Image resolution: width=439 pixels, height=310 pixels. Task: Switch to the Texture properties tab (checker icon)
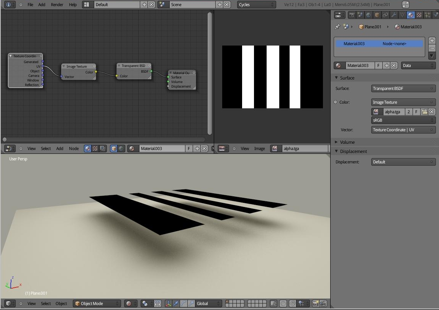419,15
